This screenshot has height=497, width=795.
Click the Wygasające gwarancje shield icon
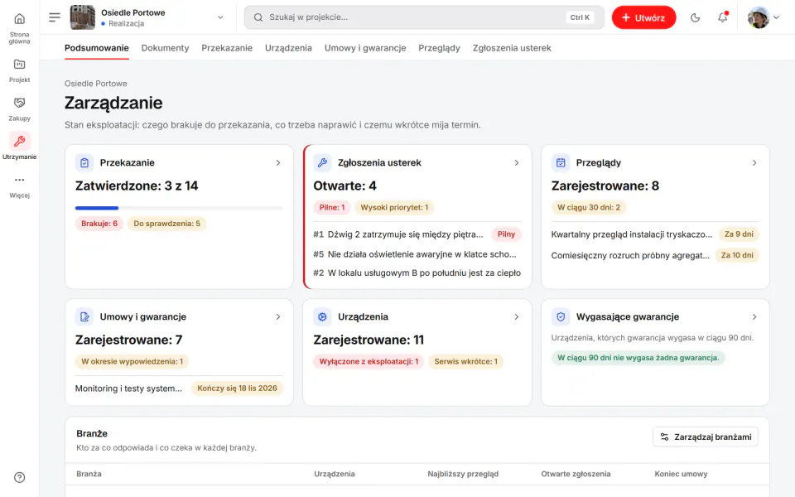[x=561, y=317]
